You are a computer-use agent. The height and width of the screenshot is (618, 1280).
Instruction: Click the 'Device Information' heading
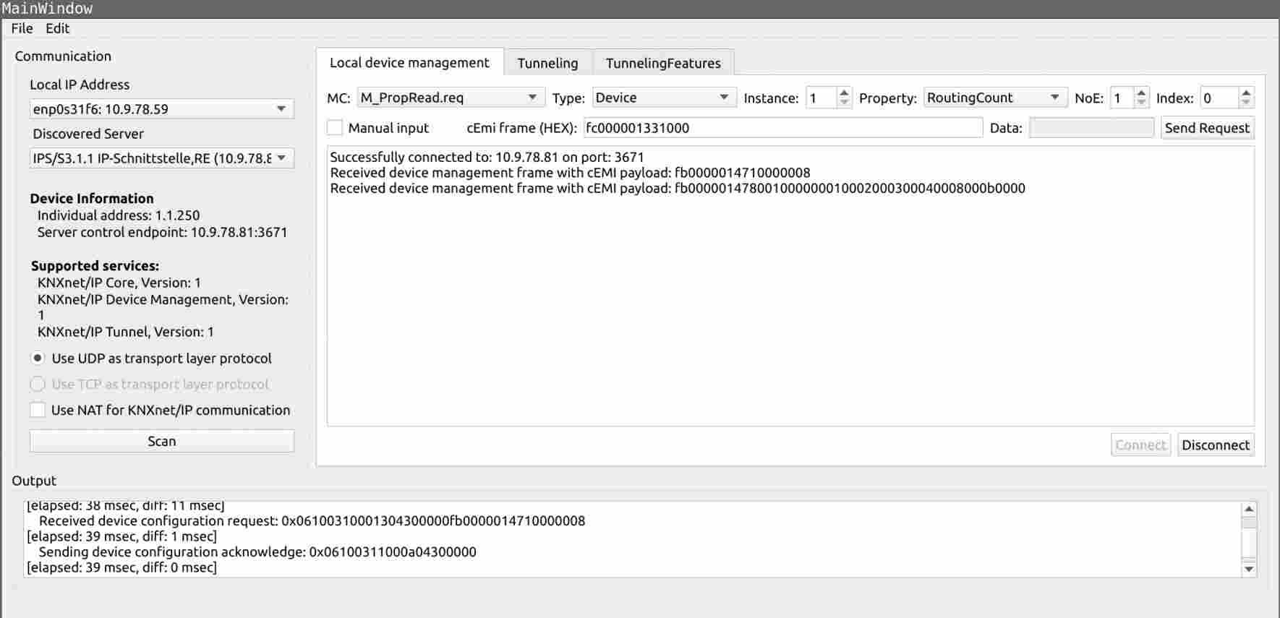[x=92, y=198]
